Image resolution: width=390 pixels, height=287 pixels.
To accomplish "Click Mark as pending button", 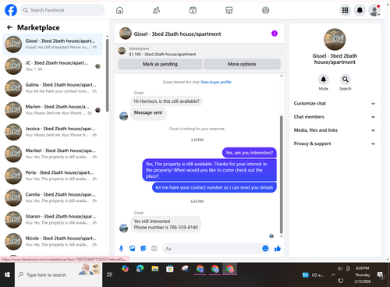I will pyautogui.click(x=160, y=64).
